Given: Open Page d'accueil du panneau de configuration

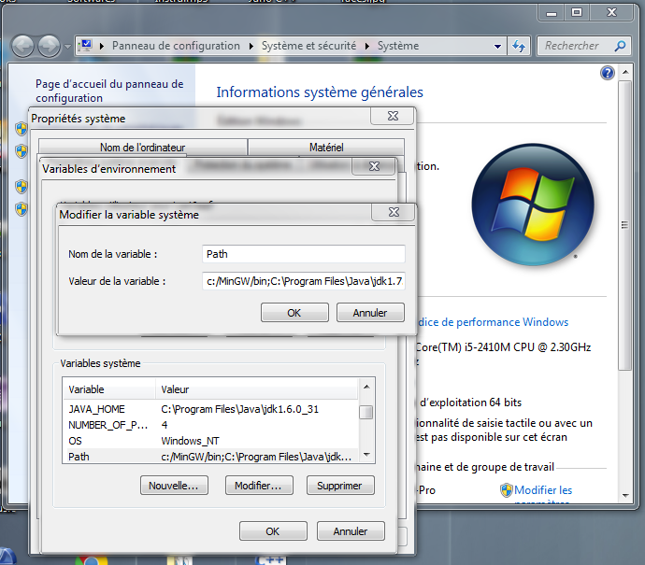Looking at the screenshot, I should coord(109,91).
